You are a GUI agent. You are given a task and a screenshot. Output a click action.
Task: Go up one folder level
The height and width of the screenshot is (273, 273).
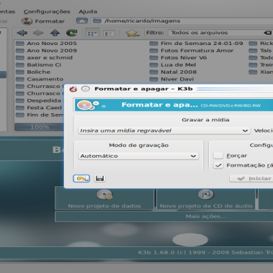[55, 33]
